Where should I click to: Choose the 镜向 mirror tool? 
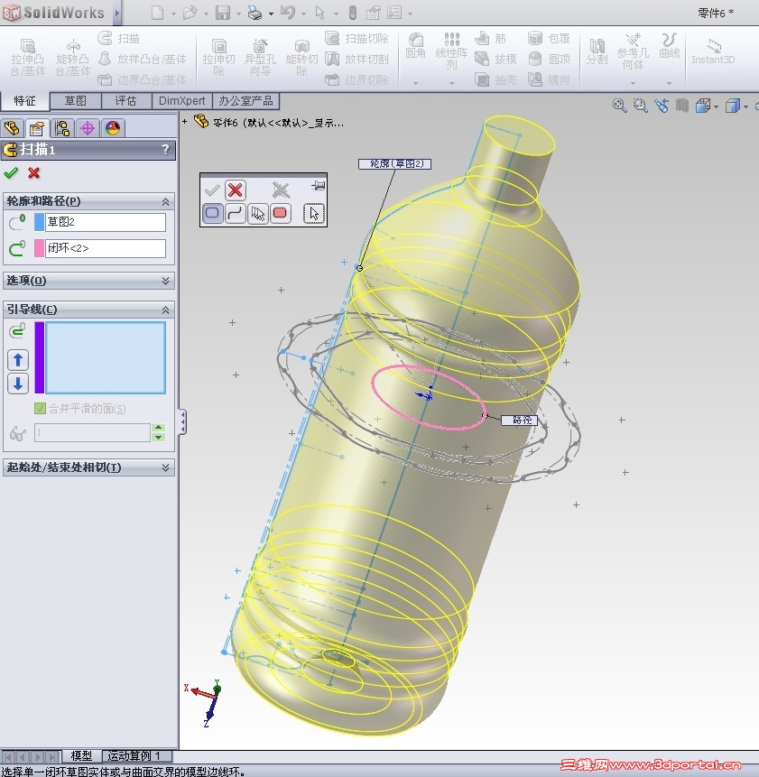click(549, 79)
